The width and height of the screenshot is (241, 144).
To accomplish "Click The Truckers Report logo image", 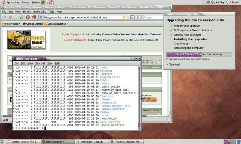I will (26, 39).
